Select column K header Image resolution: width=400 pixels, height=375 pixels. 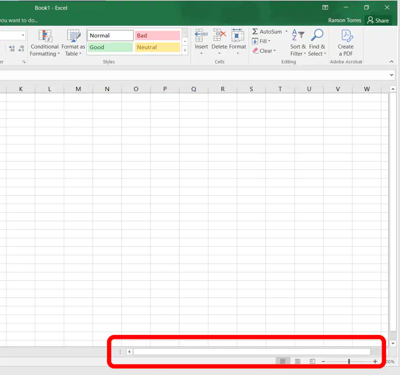21,89
